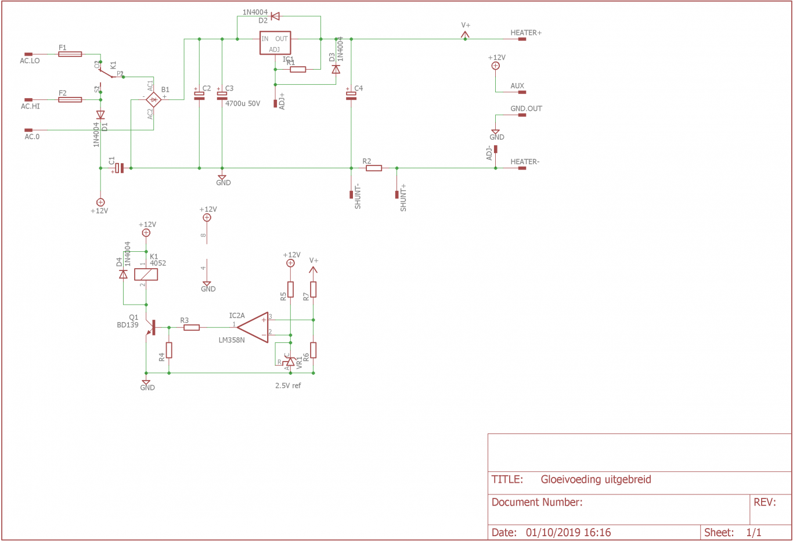Click the HEATER+ output terminal
793x542 pixels.
(x=522, y=39)
